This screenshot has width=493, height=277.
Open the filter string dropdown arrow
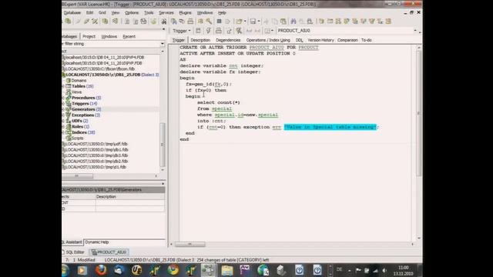[x=163, y=44]
